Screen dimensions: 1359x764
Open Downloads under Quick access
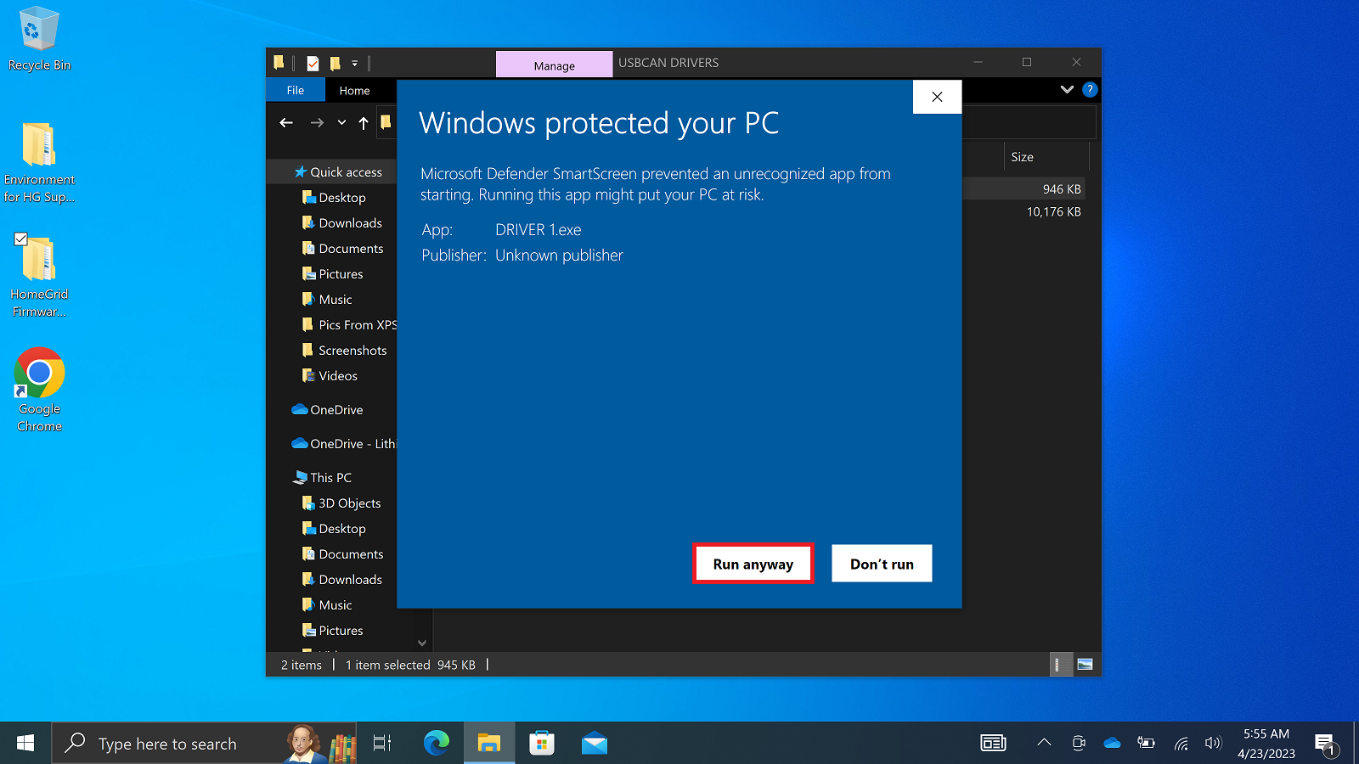point(341,222)
